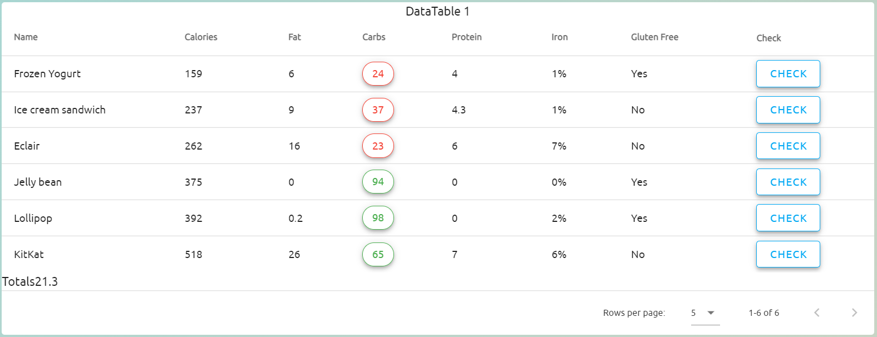Click the green 65 carbs chip

(x=378, y=255)
